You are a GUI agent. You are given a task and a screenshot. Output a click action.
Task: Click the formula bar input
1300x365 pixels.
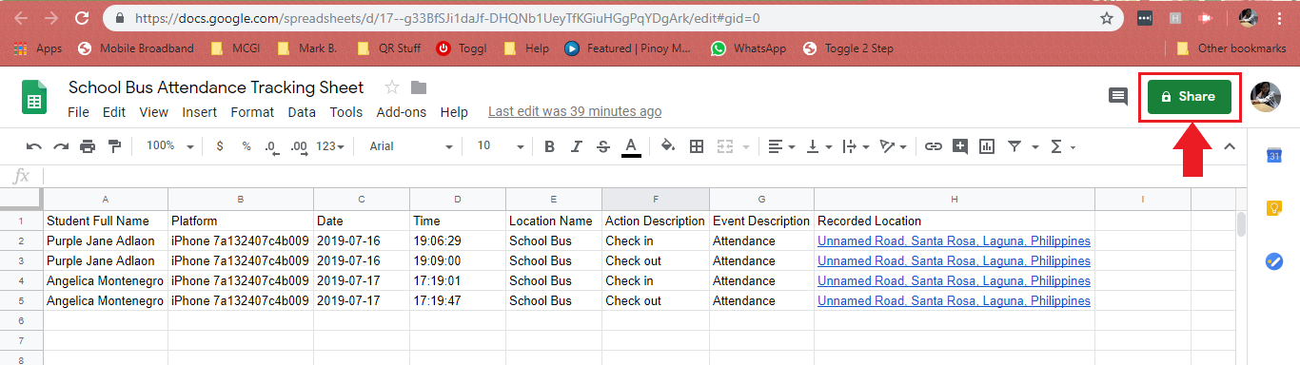tap(644, 176)
